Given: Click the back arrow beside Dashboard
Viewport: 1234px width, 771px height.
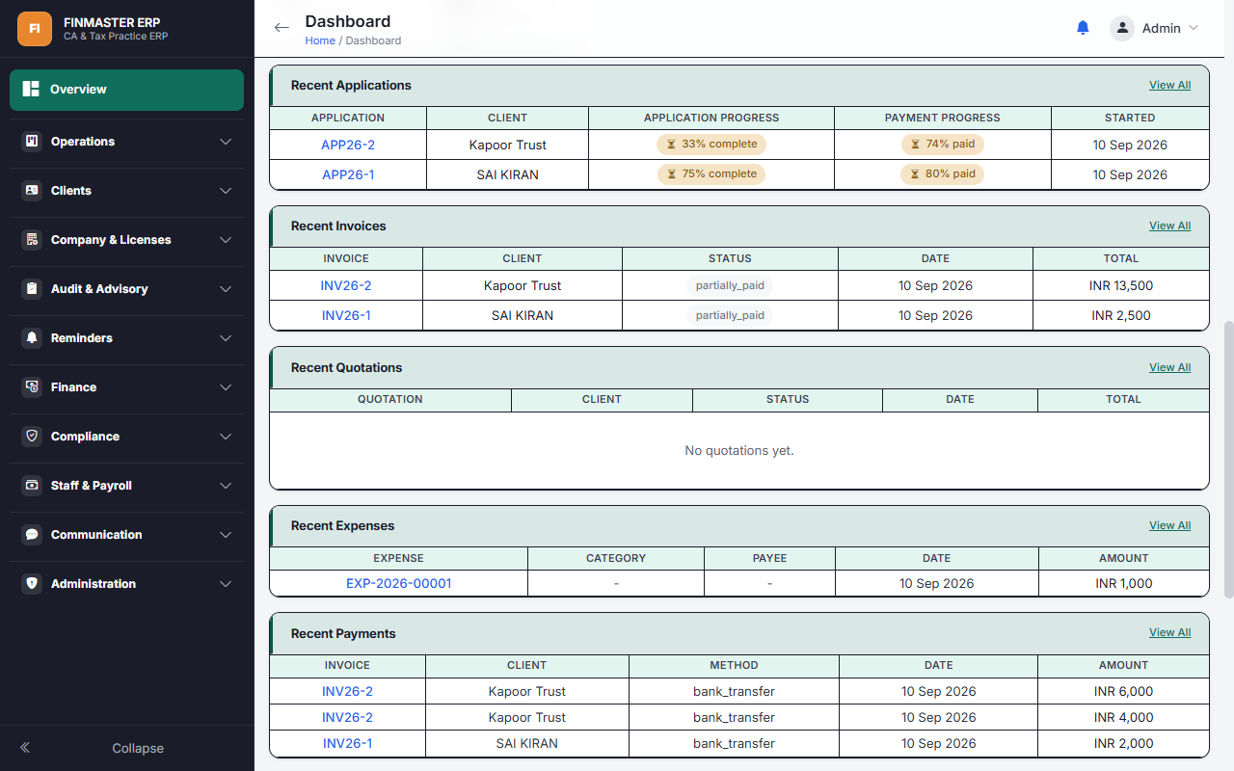Looking at the screenshot, I should (282, 28).
